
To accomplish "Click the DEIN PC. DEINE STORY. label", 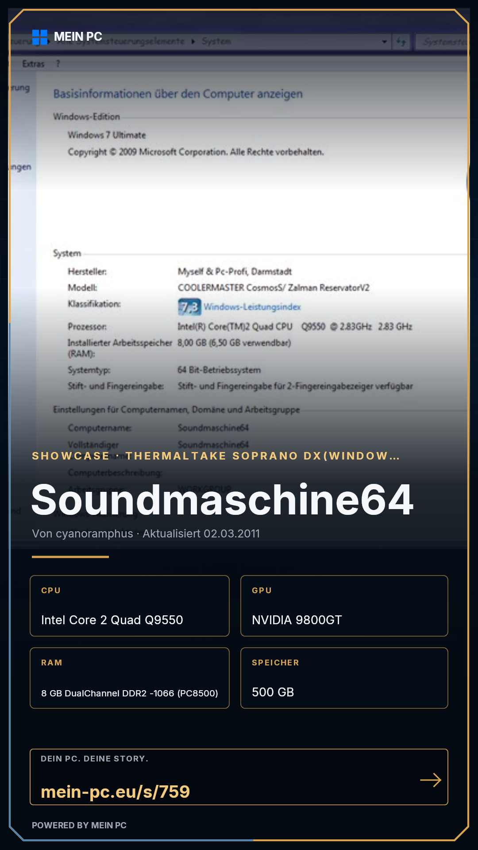I will [x=95, y=759].
